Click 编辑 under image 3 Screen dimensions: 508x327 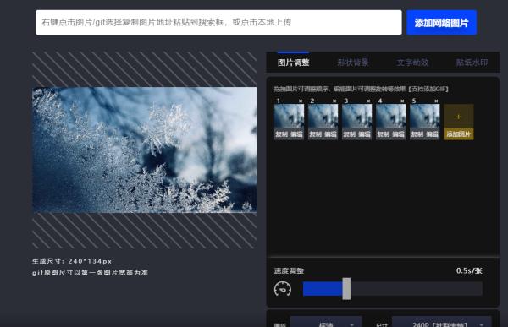[x=364, y=134]
